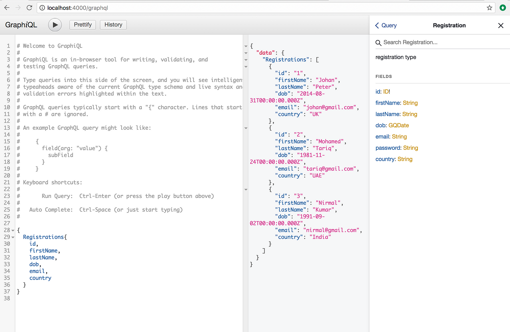Image resolution: width=510 pixels, height=332 pixels.
Task: Click the GraphiQL logo title
Action: 21,25
